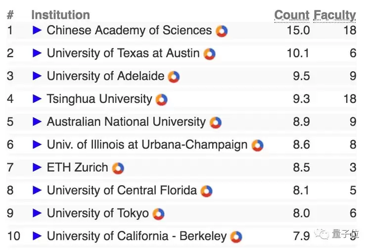Viewport: 371px width, 250px height.
Task: Click chart icon beside University of Texas at Austin
Action: point(210,54)
